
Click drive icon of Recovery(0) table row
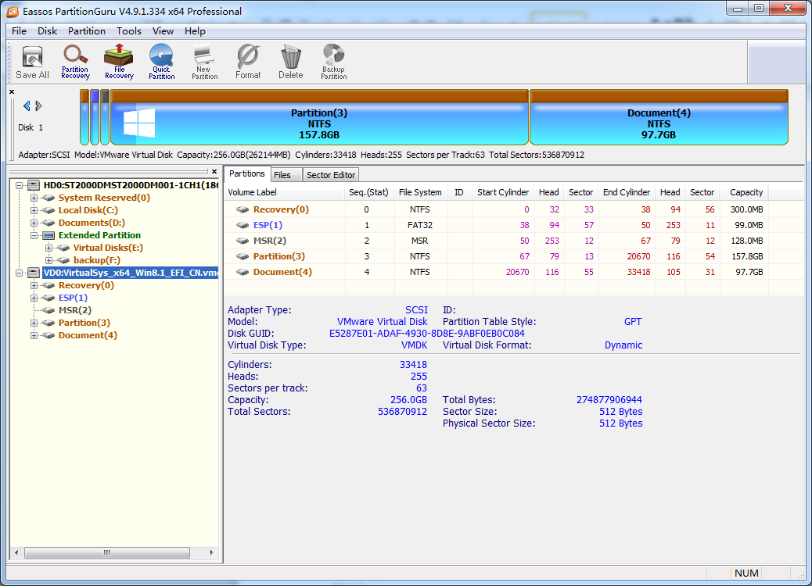click(x=243, y=209)
